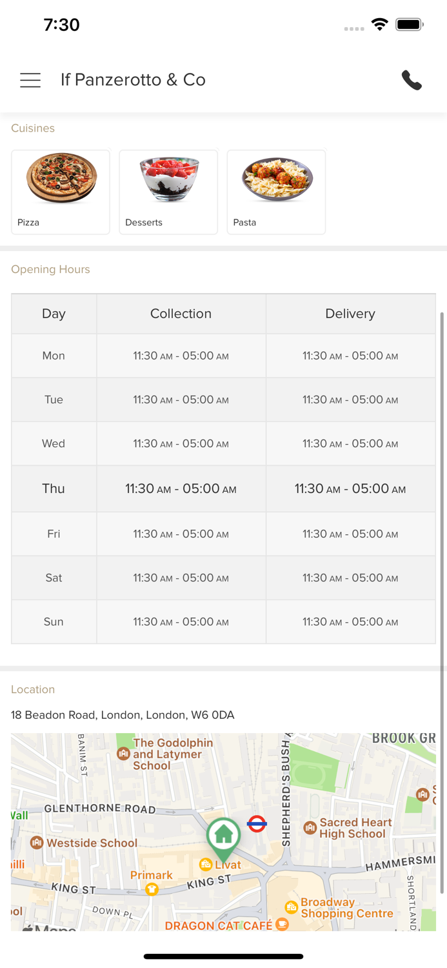
Task: Tap the Primark store marker
Action: [152, 889]
